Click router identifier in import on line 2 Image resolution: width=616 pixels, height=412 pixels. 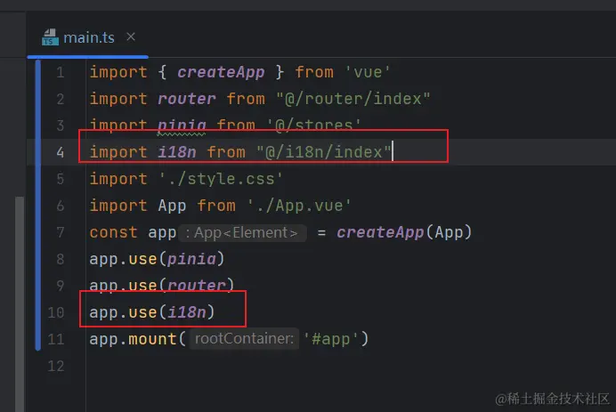pyautogui.click(x=187, y=99)
